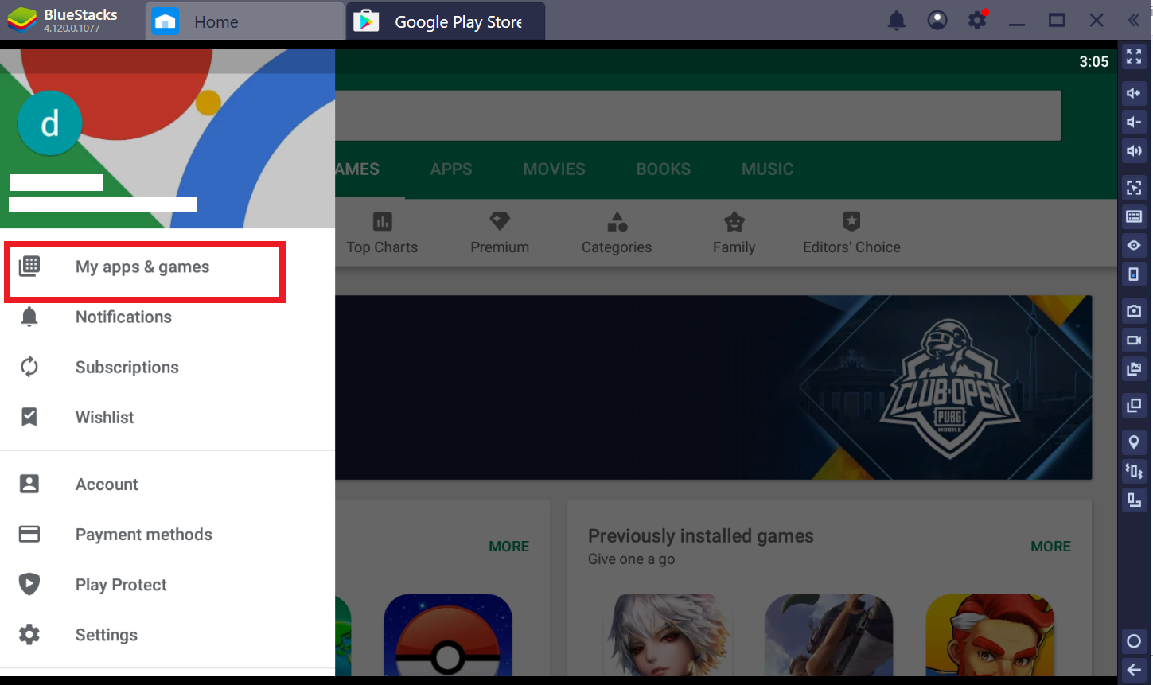This screenshot has width=1153, height=685.
Task: Click the Payment methods card icon
Action: pyautogui.click(x=29, y=534)
